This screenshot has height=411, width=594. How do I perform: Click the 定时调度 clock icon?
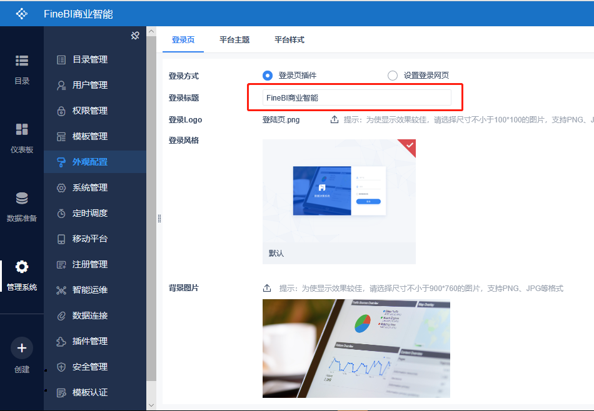(61, 214)
